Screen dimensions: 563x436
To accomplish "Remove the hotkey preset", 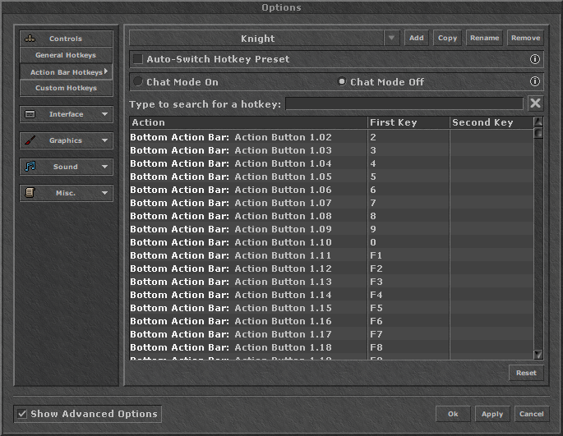I will [x=525, y=38].
